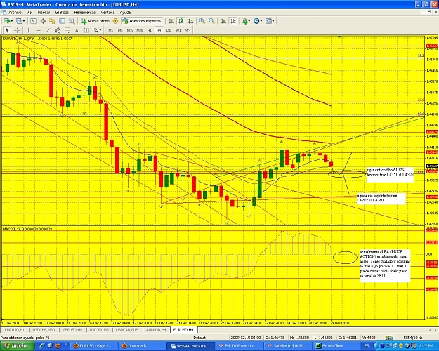Open the indicators list dropdown arrow

pos(249,21)
